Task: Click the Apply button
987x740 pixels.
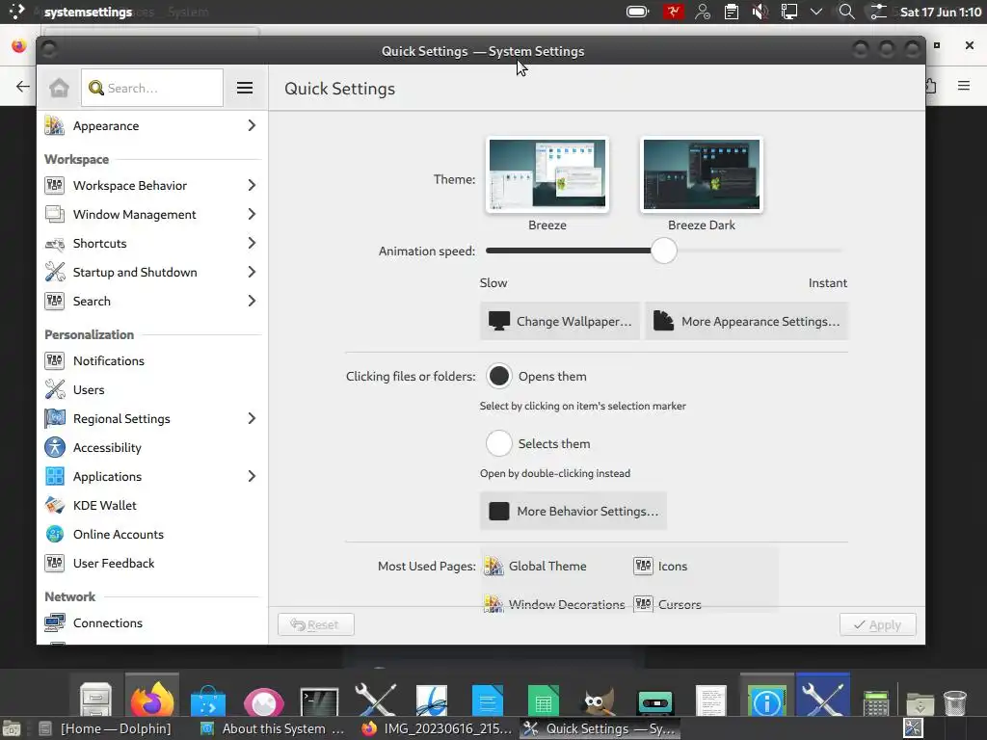Action: [x=877, y=624]
